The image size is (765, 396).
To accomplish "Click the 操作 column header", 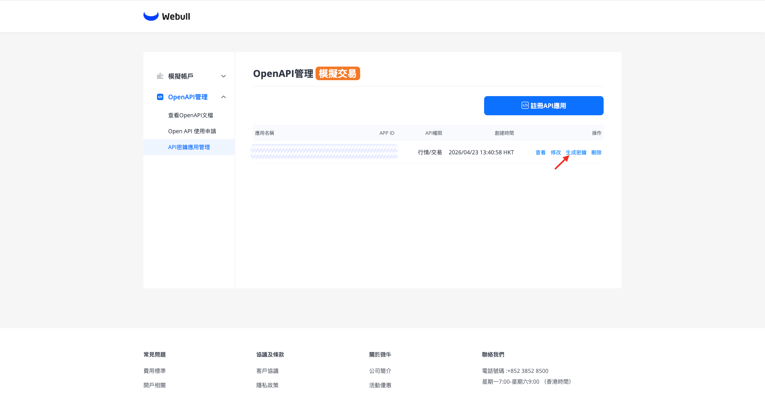I will (597, 133).
